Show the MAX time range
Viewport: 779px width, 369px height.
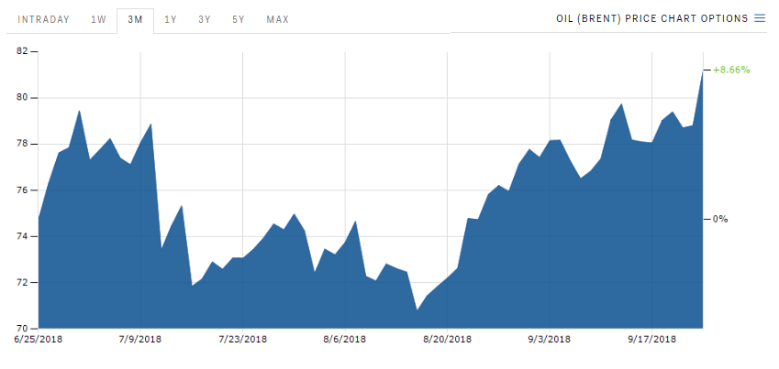click(x=277, y=20)
